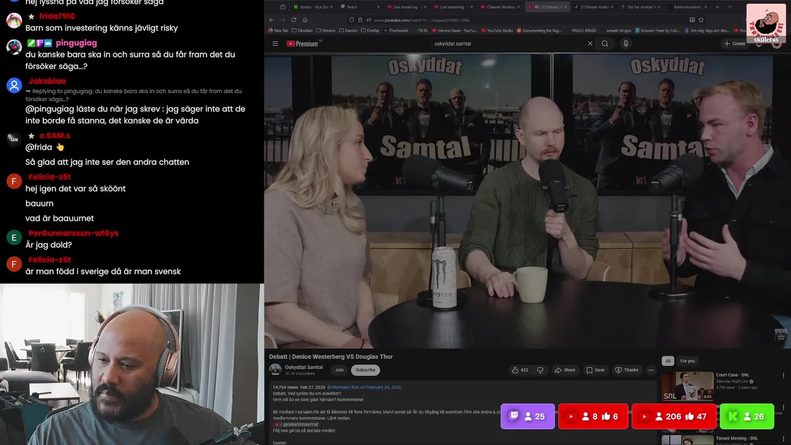Start voice search with the microphone
This screenshot has height=445, width=791.
click(x=625, y=44)
